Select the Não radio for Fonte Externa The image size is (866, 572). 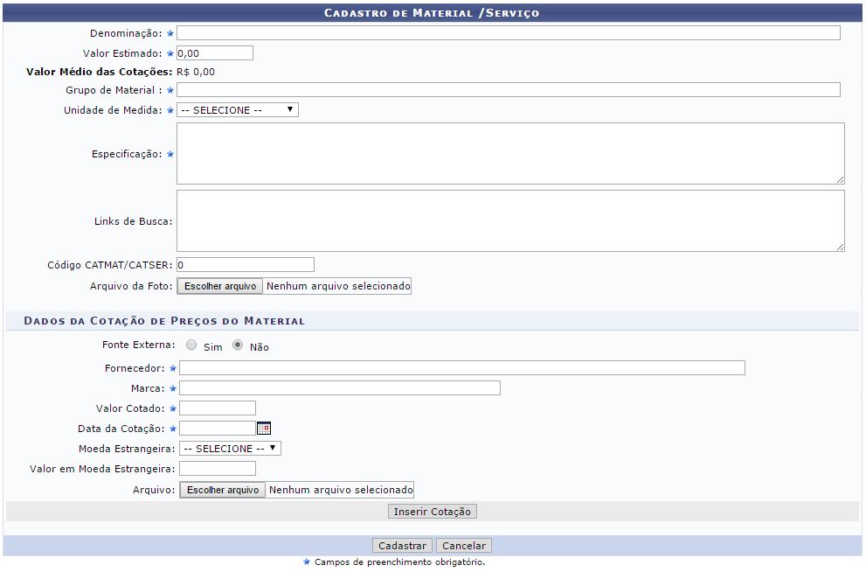[238, 345]
